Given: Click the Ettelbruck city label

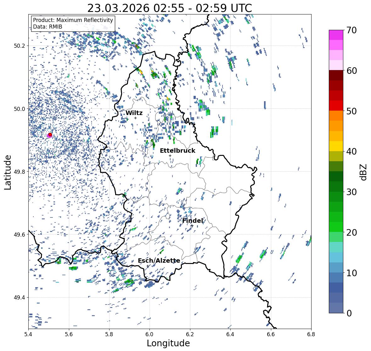Looking at the screenshot, I should coord(177,151).
